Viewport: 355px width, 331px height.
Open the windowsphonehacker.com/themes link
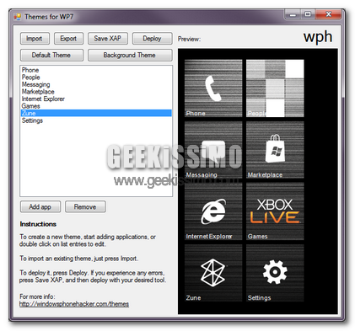[x=74, y=304]
